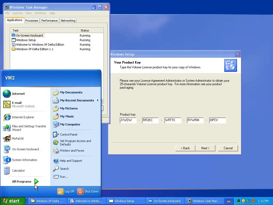Select the Applications tab
The width and height of the screenshot is (273, 205).
[x=15, y=20]
